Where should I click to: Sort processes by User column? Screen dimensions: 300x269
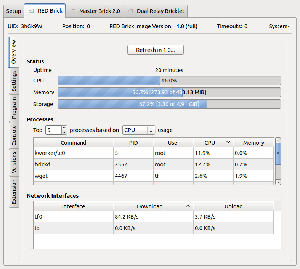click(173, 143)
